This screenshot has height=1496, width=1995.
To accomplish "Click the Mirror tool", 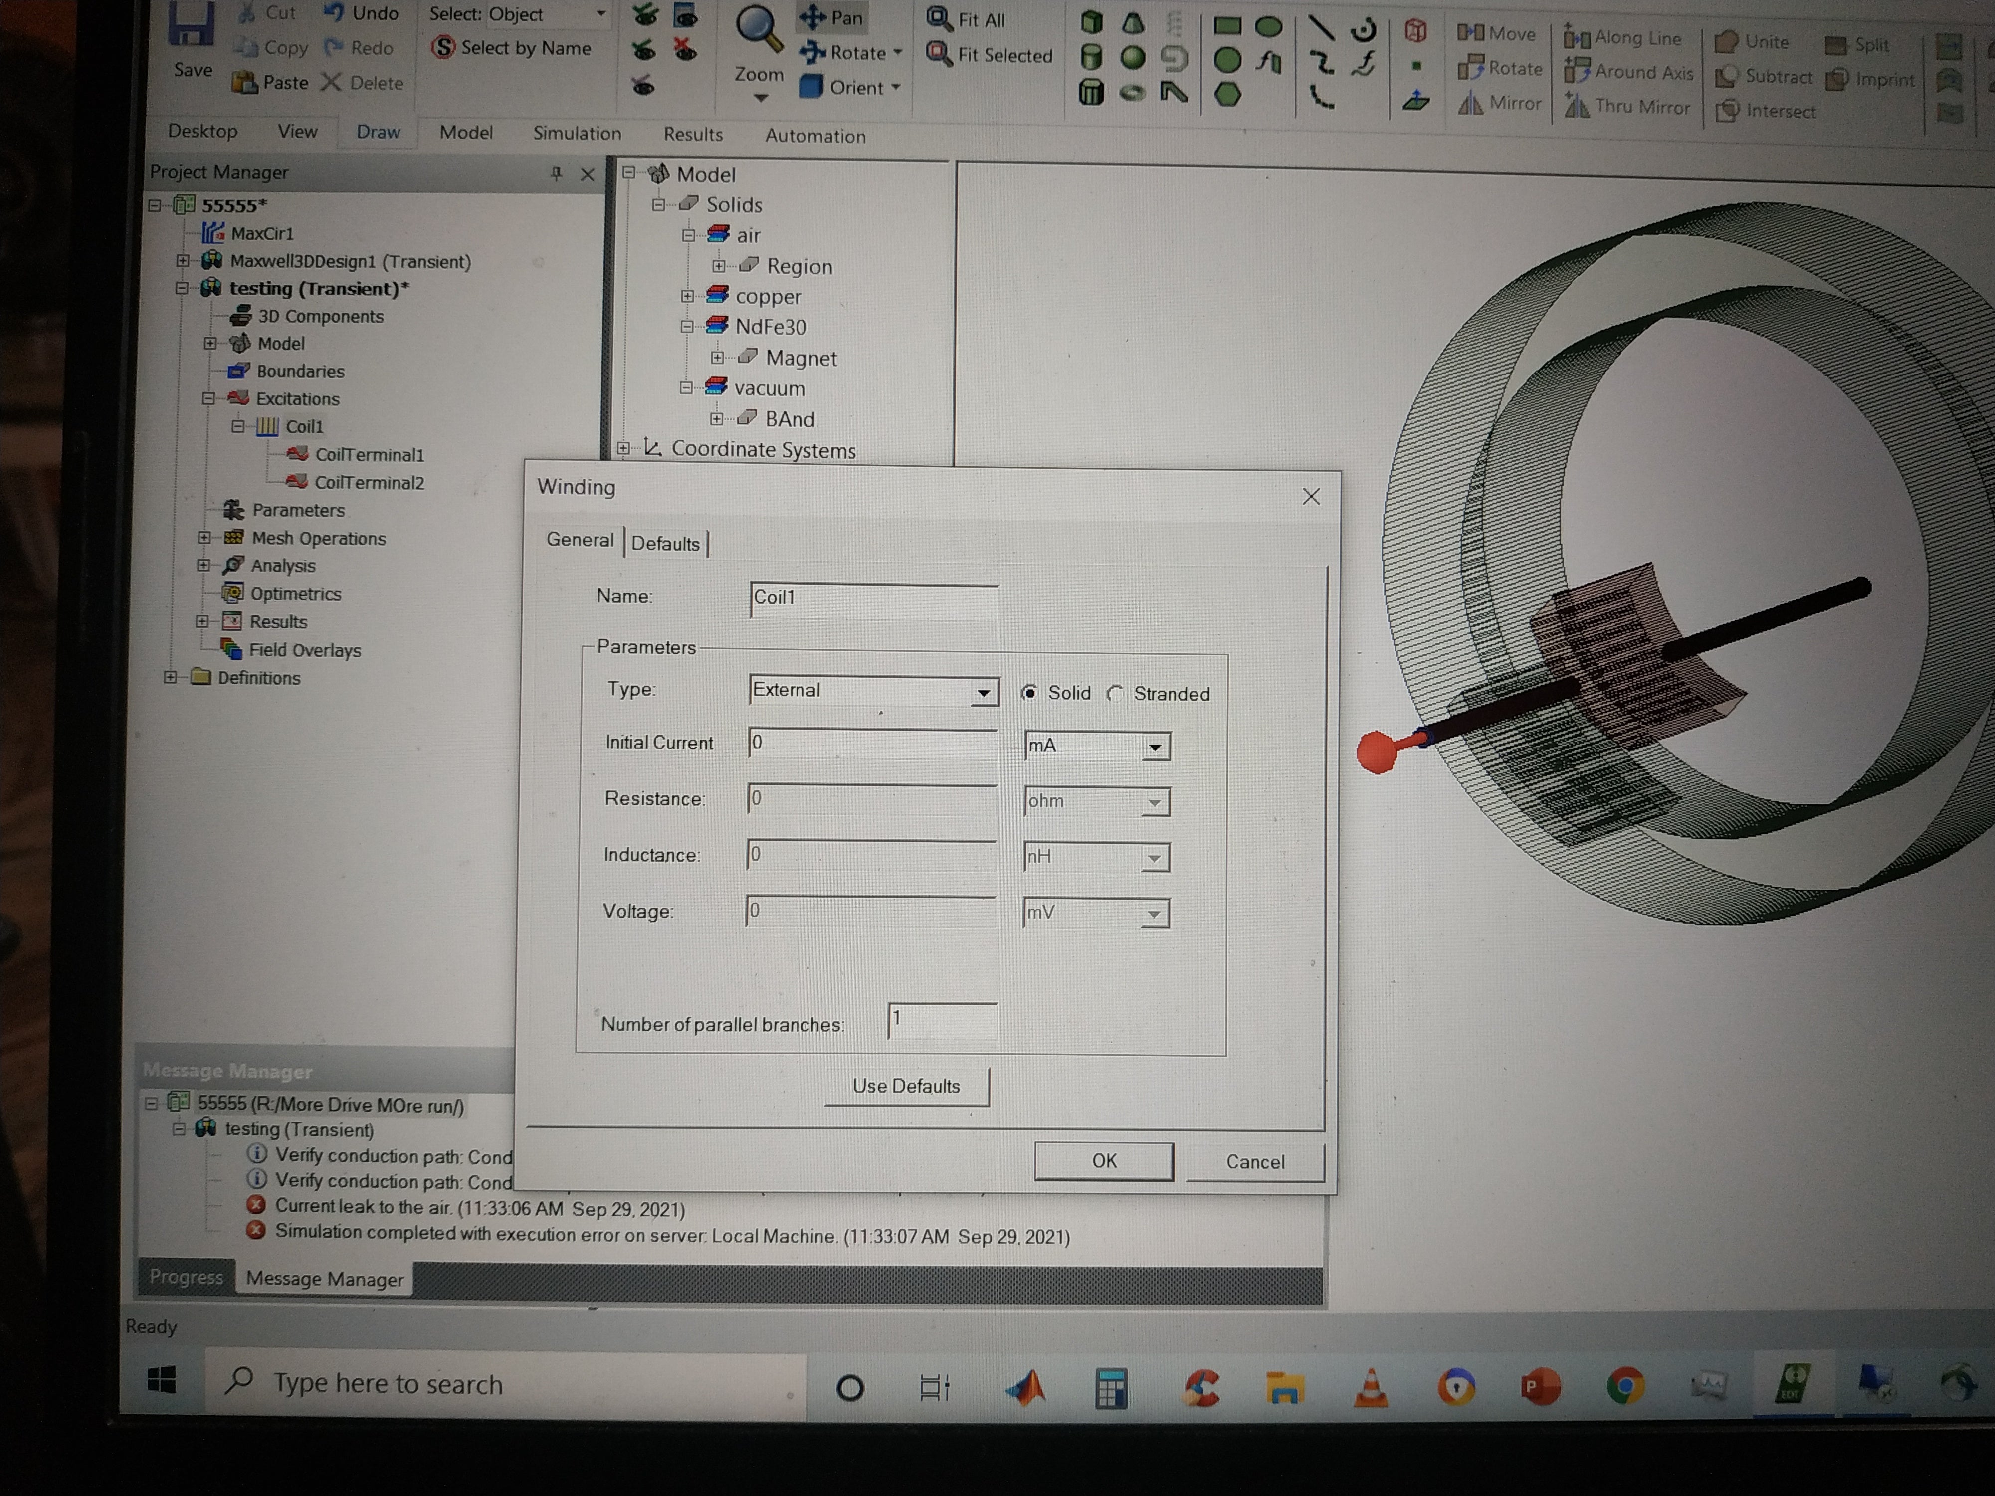I will [1500, 104].
